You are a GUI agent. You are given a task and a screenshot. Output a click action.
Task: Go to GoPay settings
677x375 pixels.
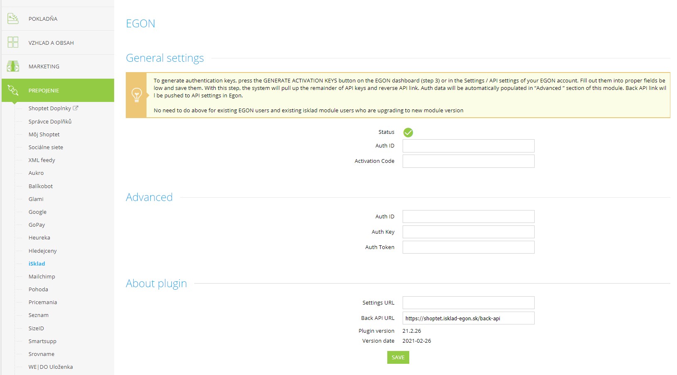pyautogui.click(x=37, y=225)
